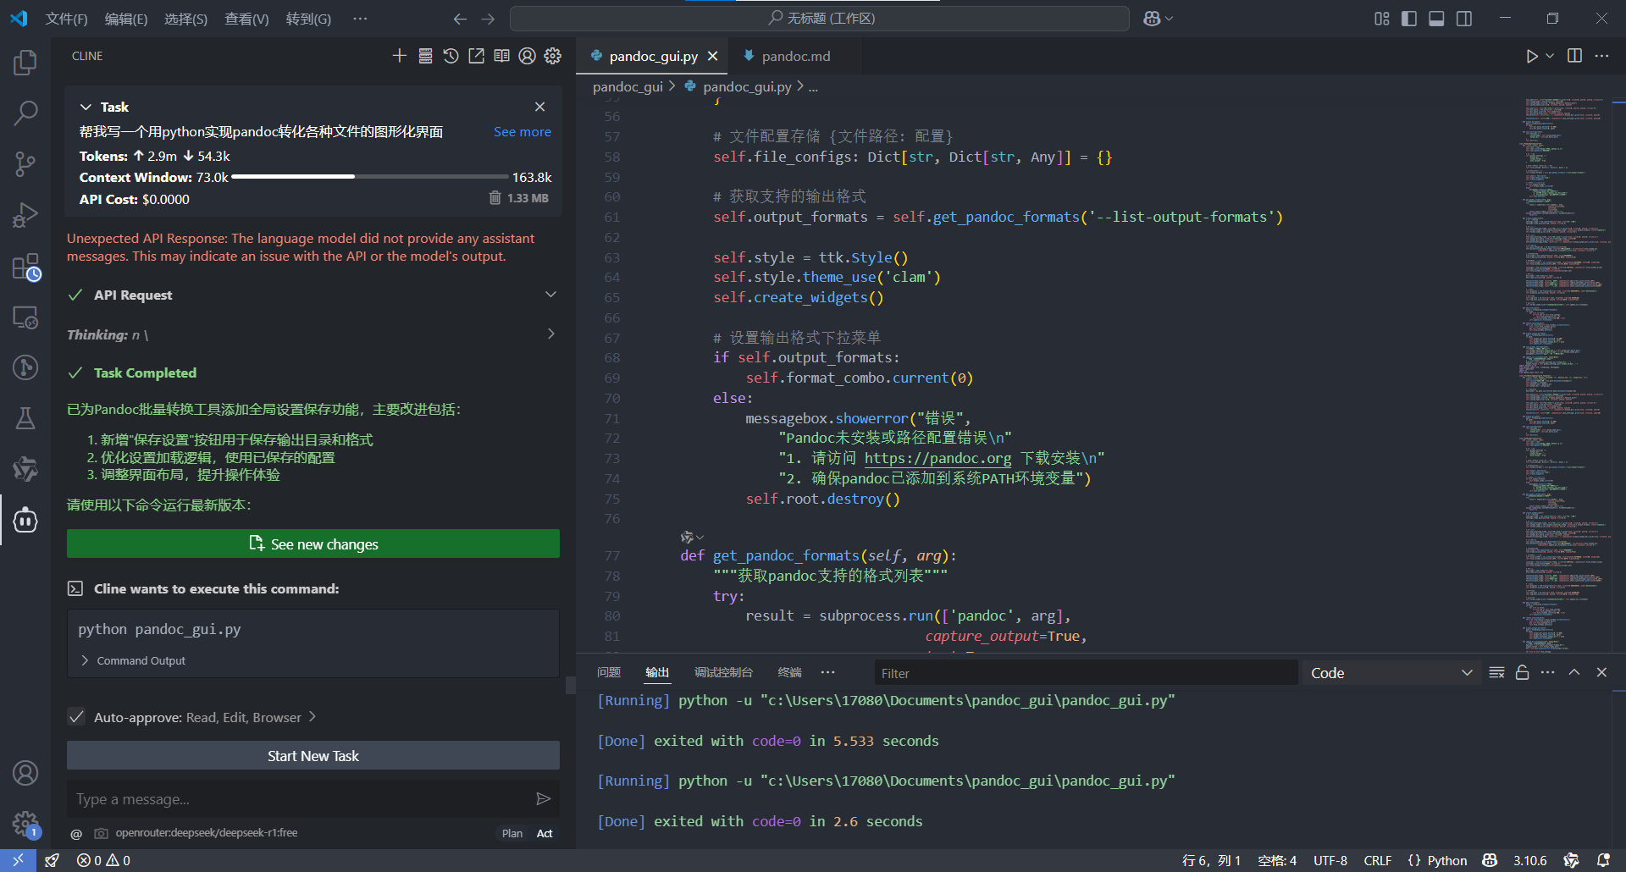1626x872 pixels.
Task: Expand the API Request details
Action: [x=550, y=295]
